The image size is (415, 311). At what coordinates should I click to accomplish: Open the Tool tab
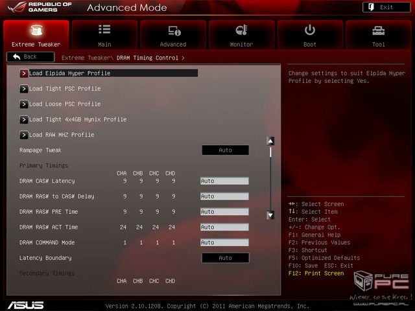[x=379, y=34]
